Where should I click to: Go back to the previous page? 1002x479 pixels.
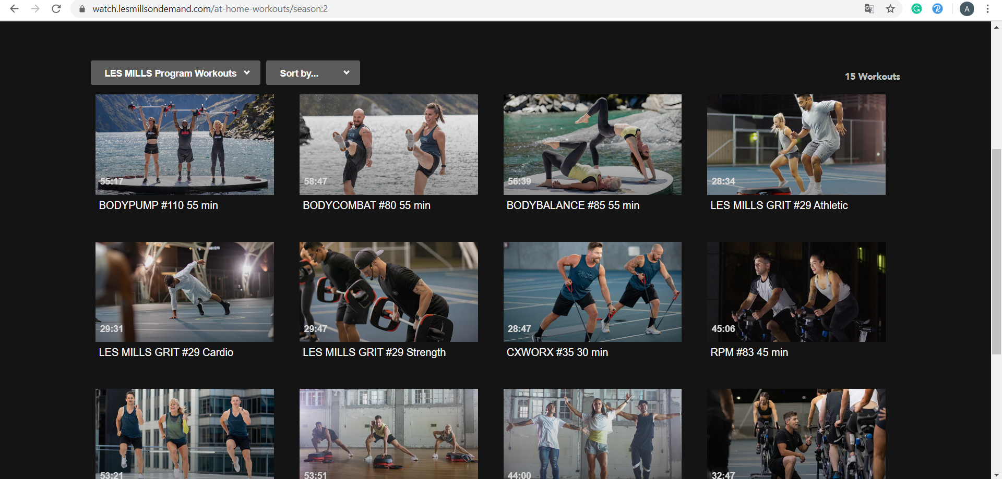[14, 9]
